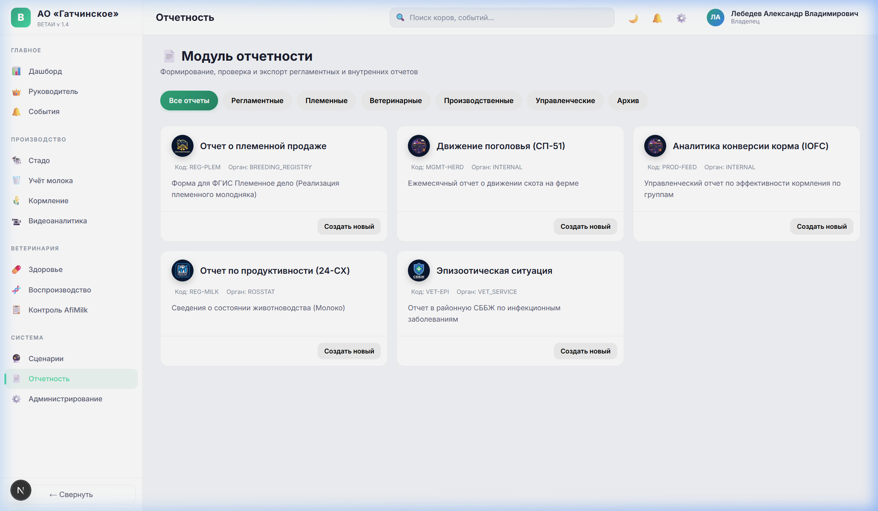
Task: Open Кормление using its sidebar icon
Action: click(x=16, y=200)
